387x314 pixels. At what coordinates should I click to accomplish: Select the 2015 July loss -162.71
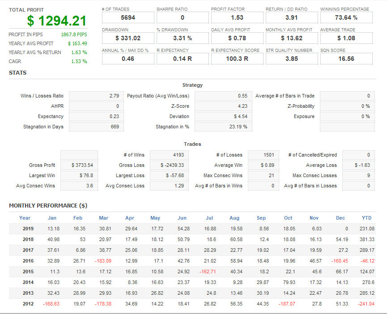(208, 272)
